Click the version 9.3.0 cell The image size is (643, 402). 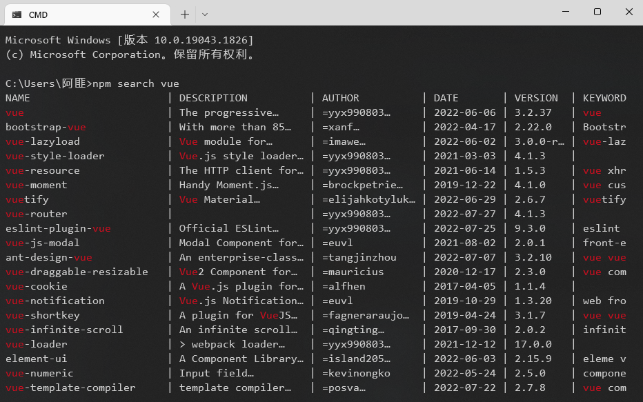[x=530, y=229]
